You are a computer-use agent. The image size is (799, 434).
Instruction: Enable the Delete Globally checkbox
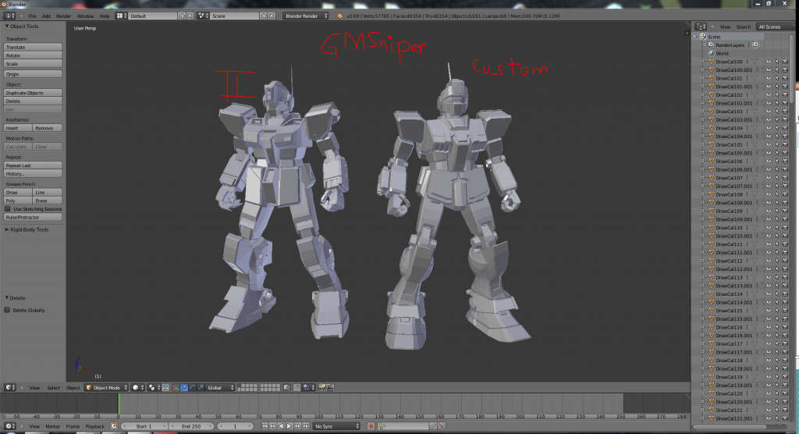8,310
